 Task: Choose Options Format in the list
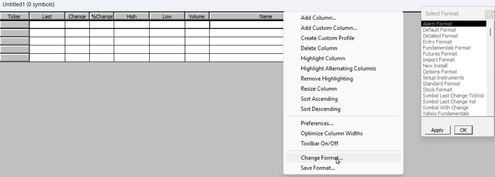point(440,72)
